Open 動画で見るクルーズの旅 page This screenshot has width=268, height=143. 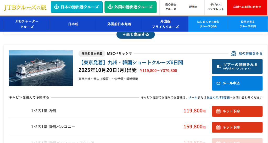click(248, 24)
